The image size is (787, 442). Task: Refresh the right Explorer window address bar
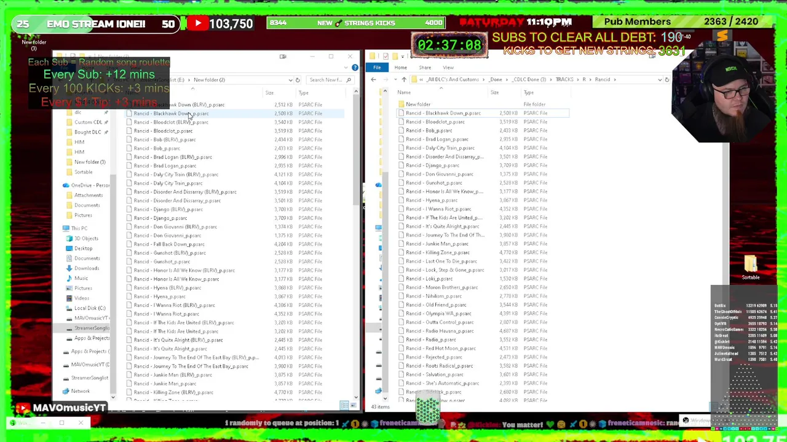pyautogui.click(x=667, y=79)
